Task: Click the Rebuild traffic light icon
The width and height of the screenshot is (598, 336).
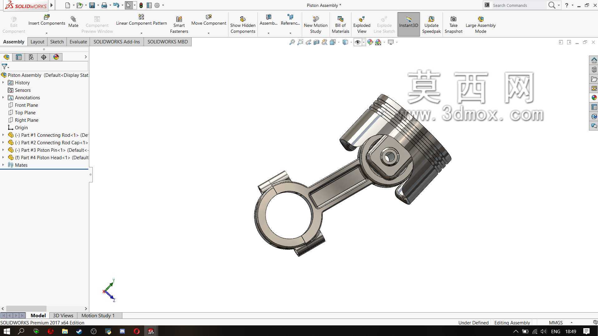Action: tap(141, 5)
